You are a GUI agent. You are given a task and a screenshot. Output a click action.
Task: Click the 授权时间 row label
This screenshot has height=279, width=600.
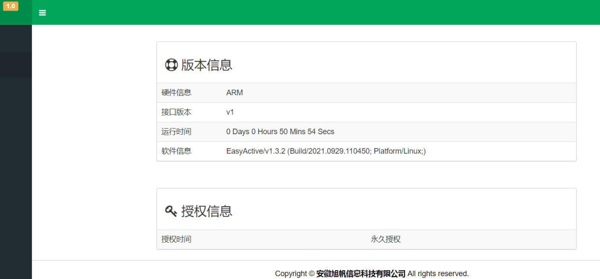point(176,239)
